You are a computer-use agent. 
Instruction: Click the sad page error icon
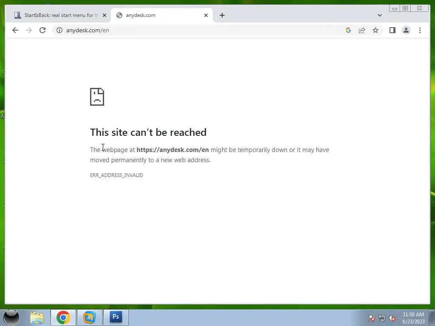[97, 97]
